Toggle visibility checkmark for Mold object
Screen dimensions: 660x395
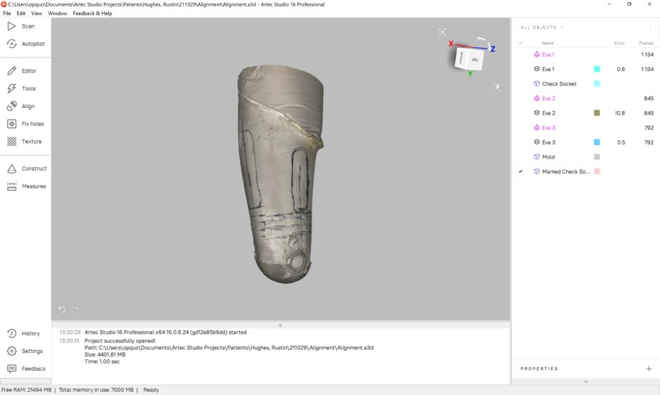click(521, 157)
